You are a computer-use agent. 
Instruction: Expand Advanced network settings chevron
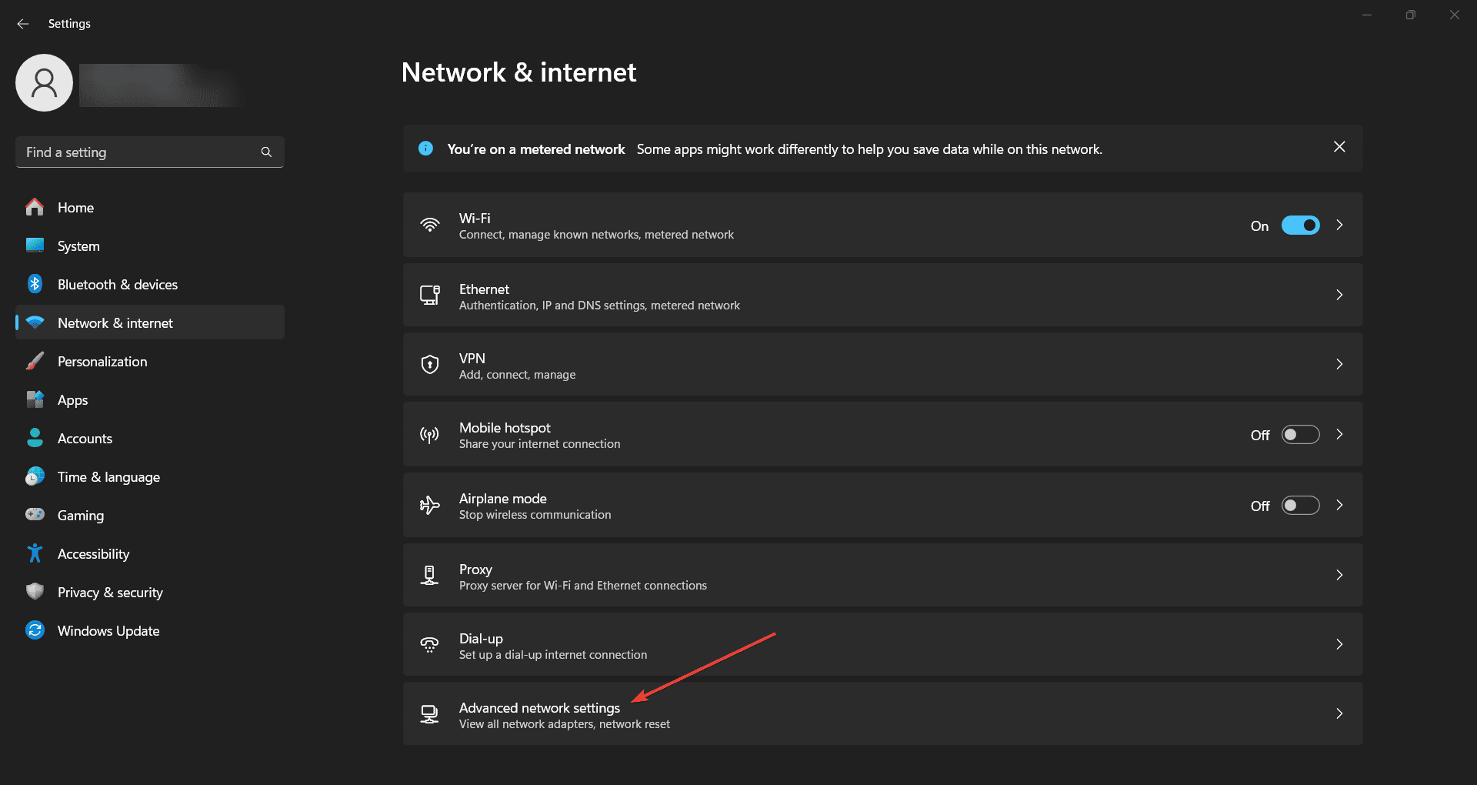[x=1339, y=714]
